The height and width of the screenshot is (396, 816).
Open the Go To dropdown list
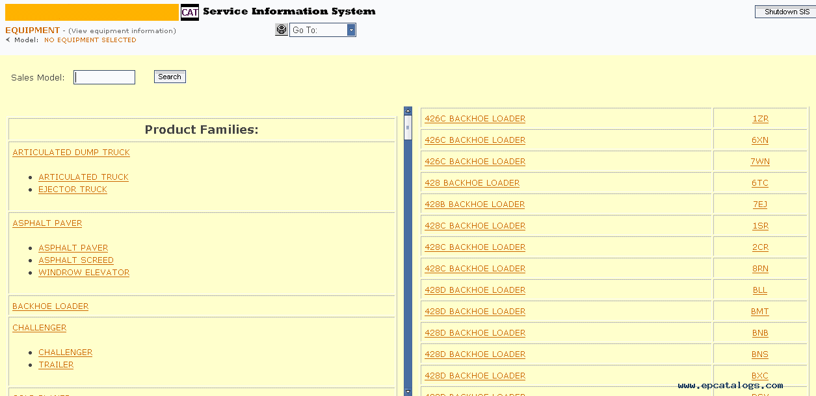(x=351, y=30)
